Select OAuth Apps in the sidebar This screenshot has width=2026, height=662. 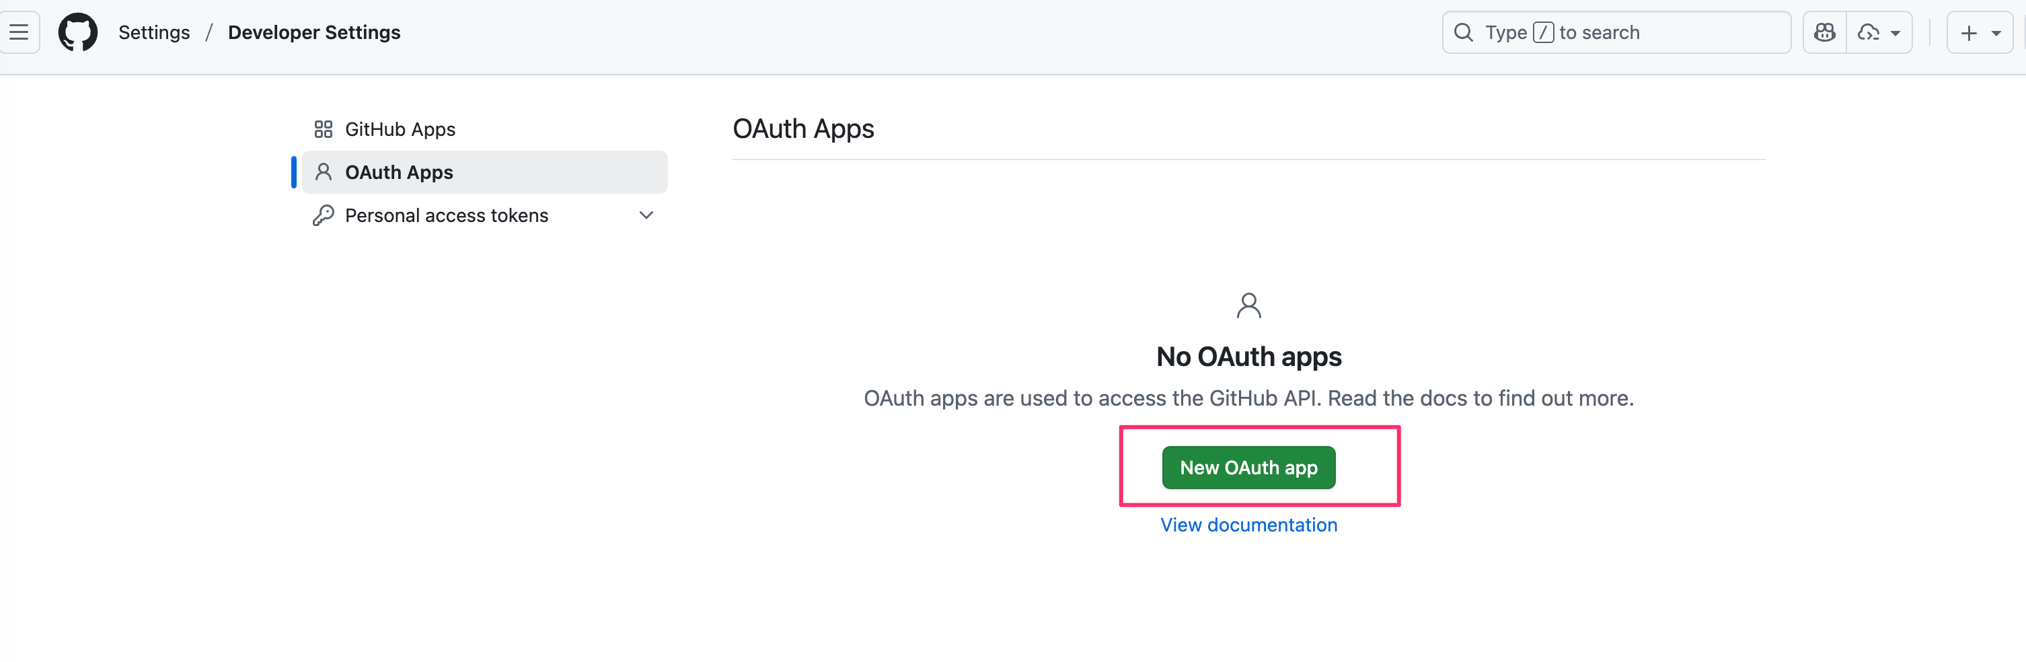[399, 172]
